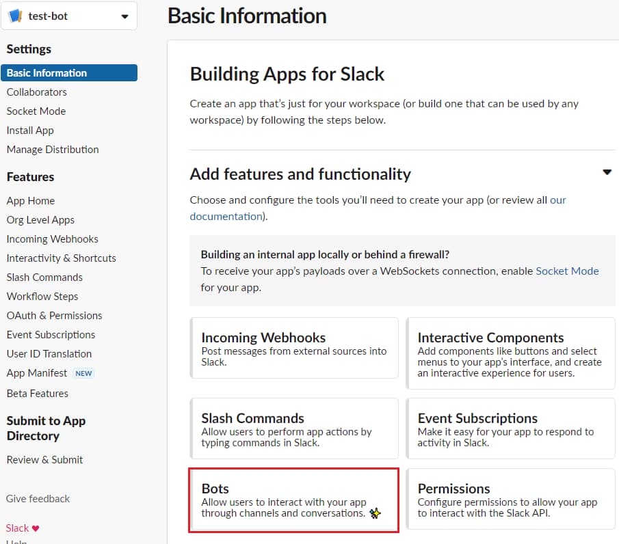Click 'Building an internal app locally' text
Viewport: 619px width, 544px height.
point(325,254)
